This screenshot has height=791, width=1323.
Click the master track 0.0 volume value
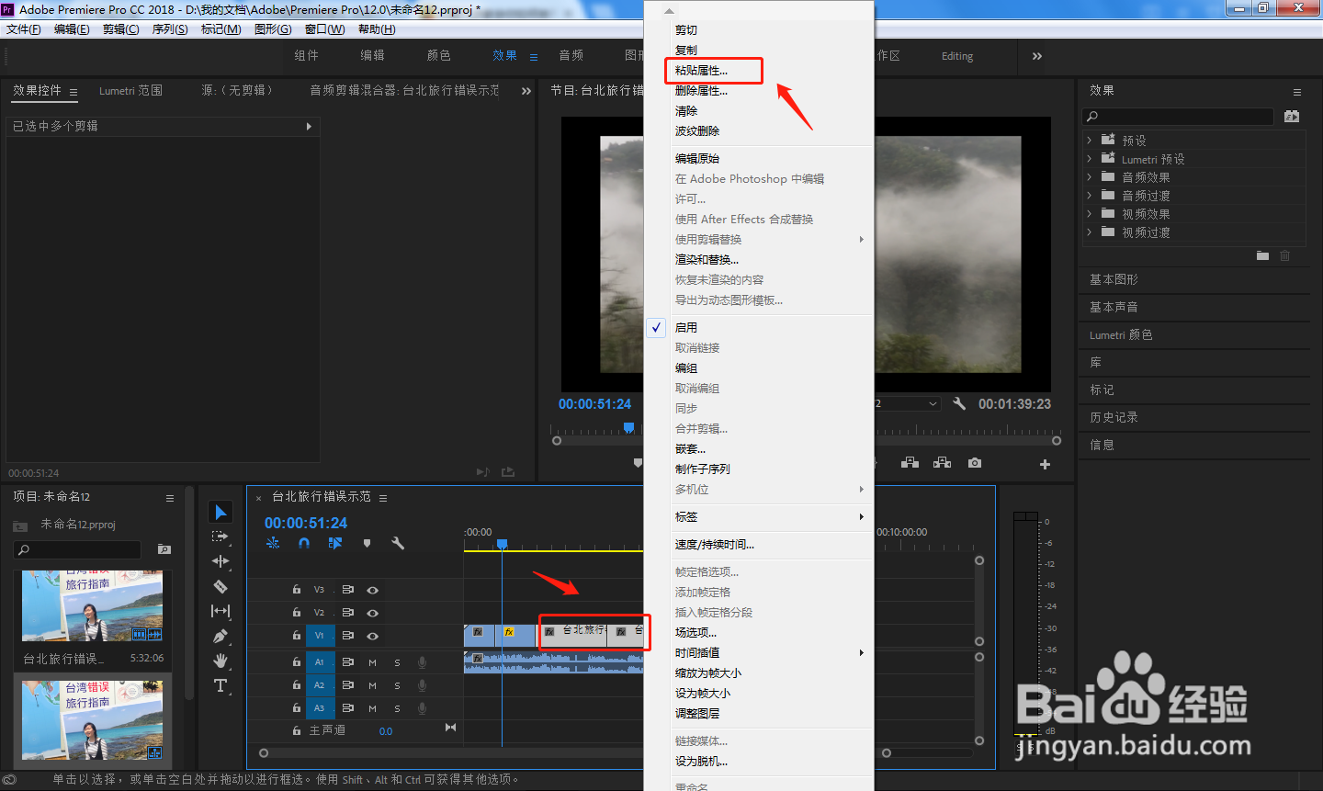click(x=386, y=731)
